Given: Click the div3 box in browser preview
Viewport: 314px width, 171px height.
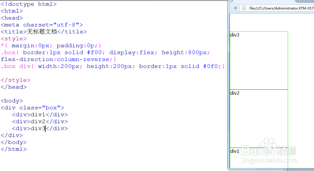Looking at the screenshot, I should 259,61.
